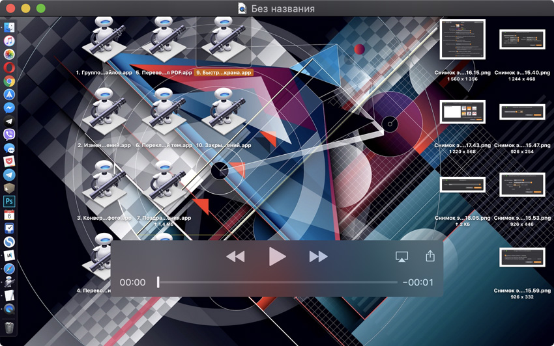The image size is (554, 346).
Task: Open blue chat bubbles app in dock
Action: [9, 148]
